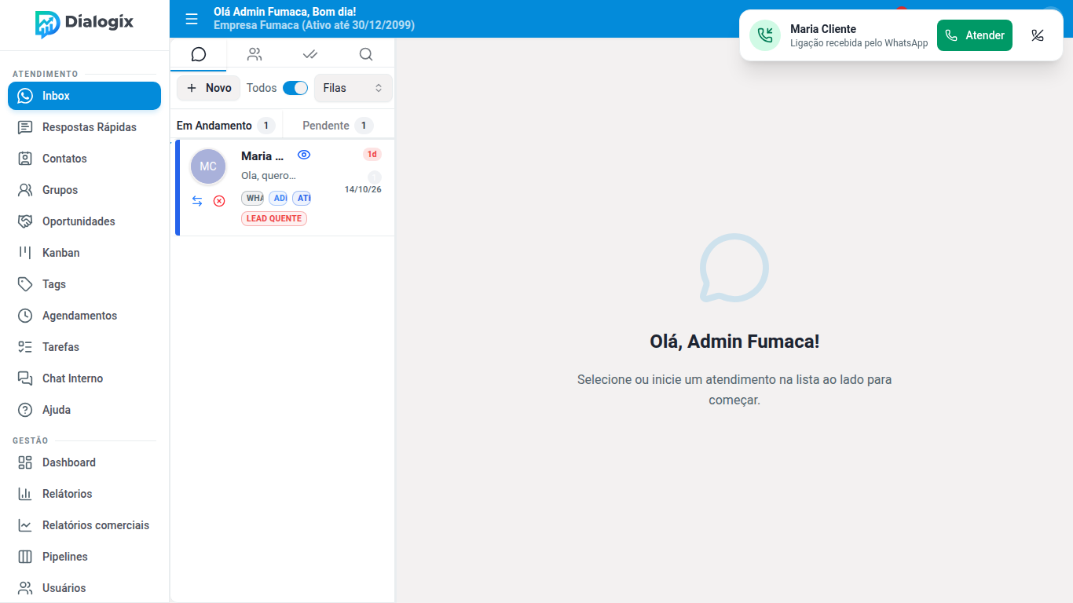Click the LEAD QUENTE tag
Screen dimensions: 1073x603
coord(274,218)
